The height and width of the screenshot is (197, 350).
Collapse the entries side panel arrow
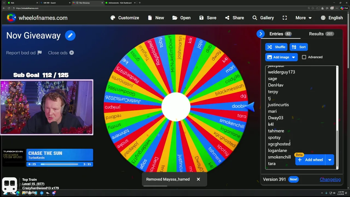coord(261,34)
